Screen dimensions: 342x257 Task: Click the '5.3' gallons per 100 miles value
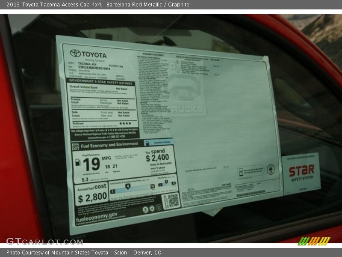(85, 180)
